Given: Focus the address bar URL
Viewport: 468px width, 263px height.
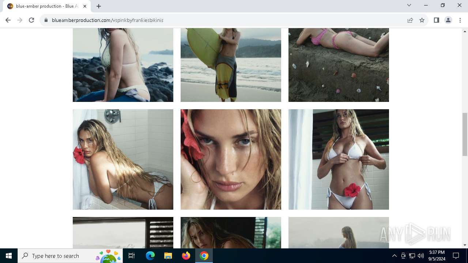Looking at the screenshot, I should (107, 20).
